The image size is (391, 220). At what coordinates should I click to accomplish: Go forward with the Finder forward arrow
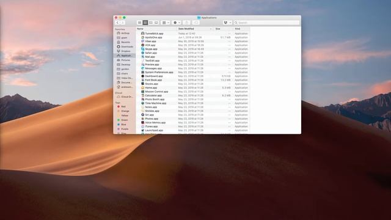click(123, 23)
